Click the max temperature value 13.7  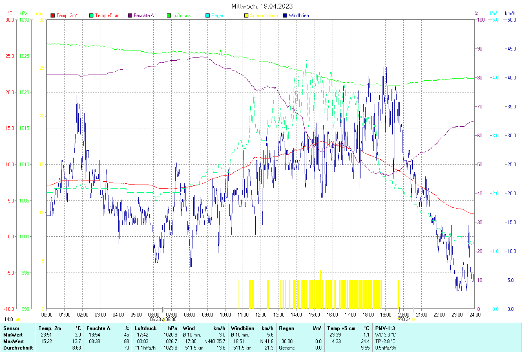77,341
